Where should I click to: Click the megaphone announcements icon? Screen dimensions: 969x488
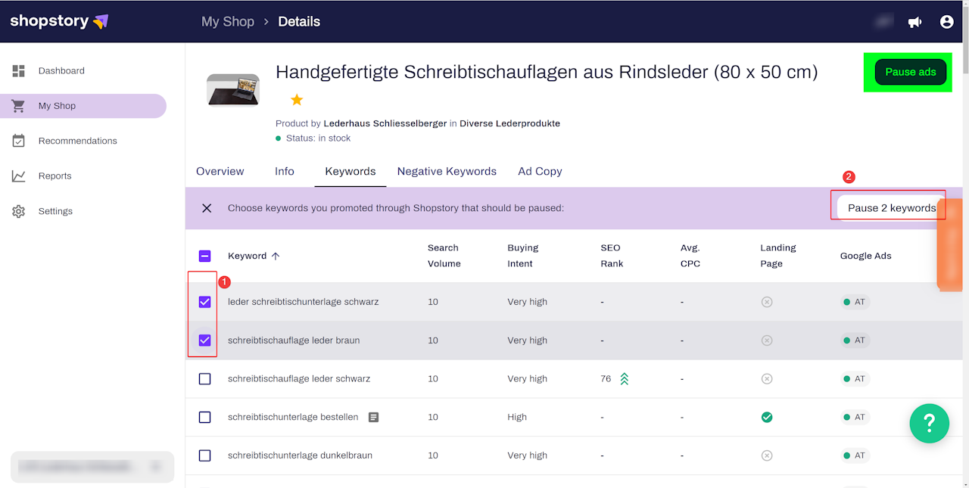coord(914,22)
